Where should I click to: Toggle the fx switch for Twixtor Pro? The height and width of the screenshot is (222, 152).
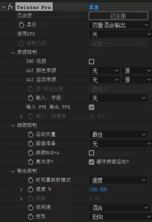[10, 7]
